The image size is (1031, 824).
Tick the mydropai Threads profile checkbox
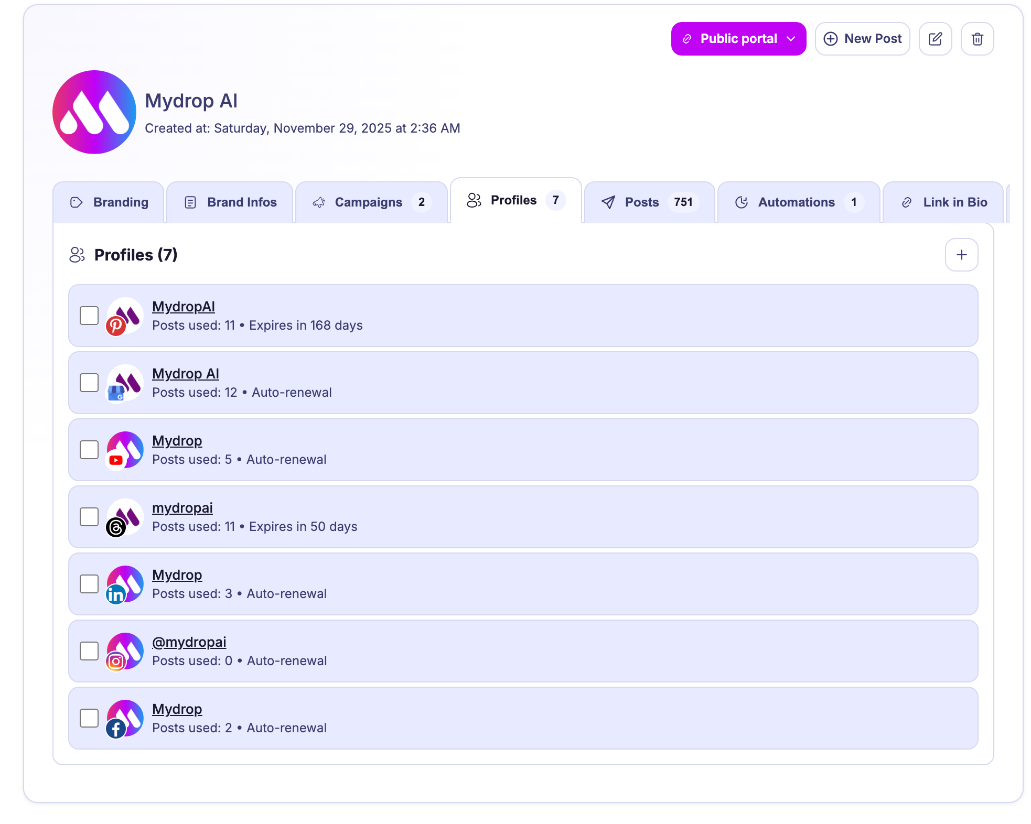[x=89, y=517]
